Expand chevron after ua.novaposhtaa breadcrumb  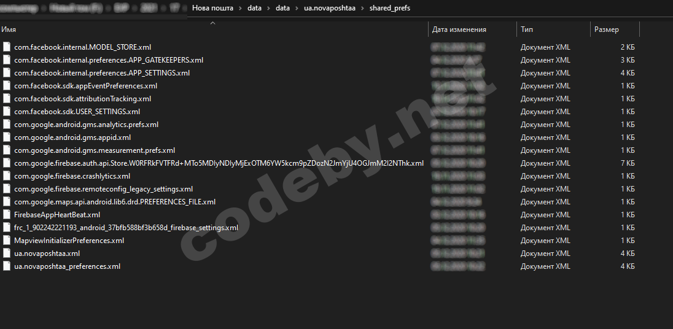(x=363, y=8)
